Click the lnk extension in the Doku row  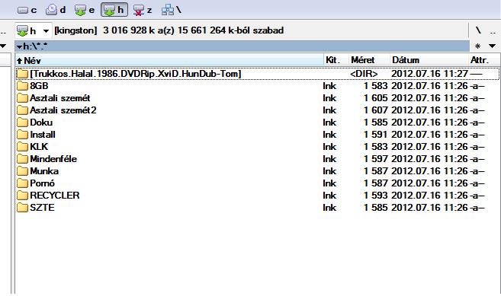pyautogui.click(x=329, y=123)
